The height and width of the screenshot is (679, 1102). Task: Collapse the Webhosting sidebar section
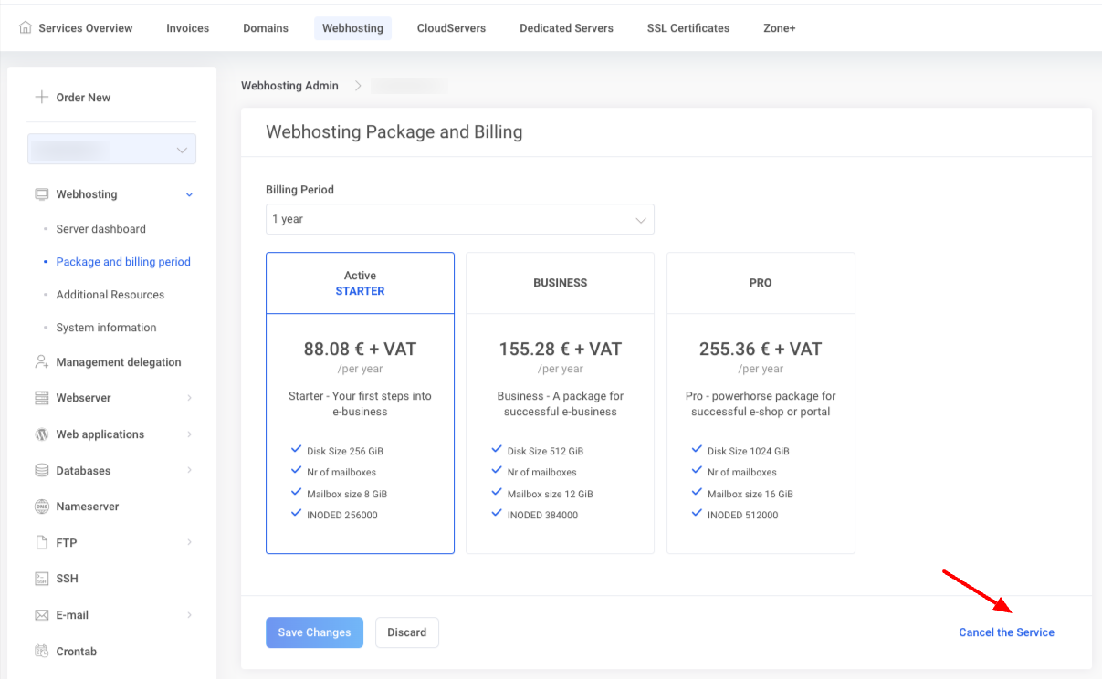[189, 194]
